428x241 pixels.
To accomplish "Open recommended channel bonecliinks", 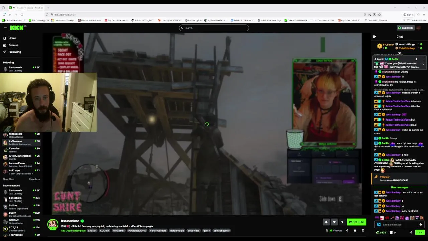I will point(21,199).
